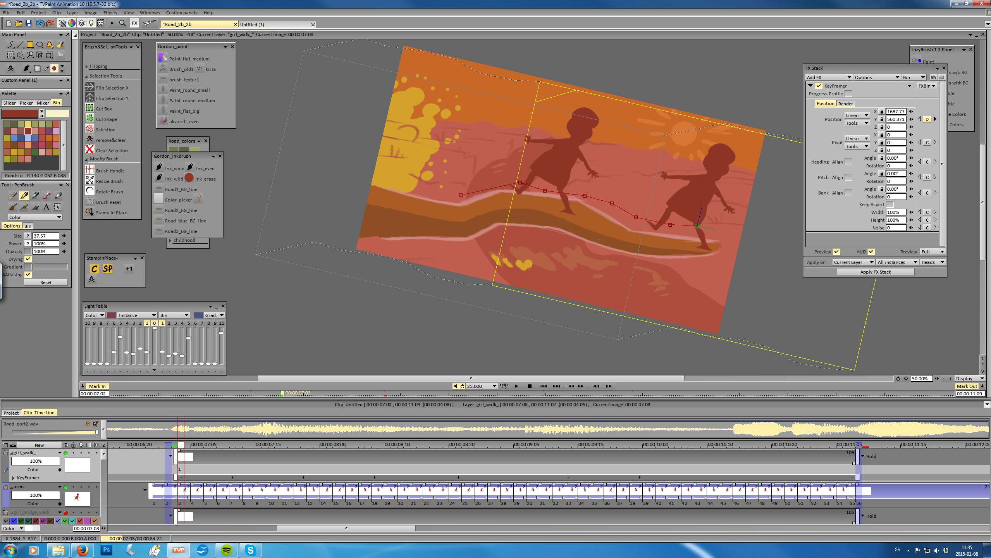Viewport: 991px width, 558px height.
Task: Click the pale yellow background color swatch
Action: point(57,114)
